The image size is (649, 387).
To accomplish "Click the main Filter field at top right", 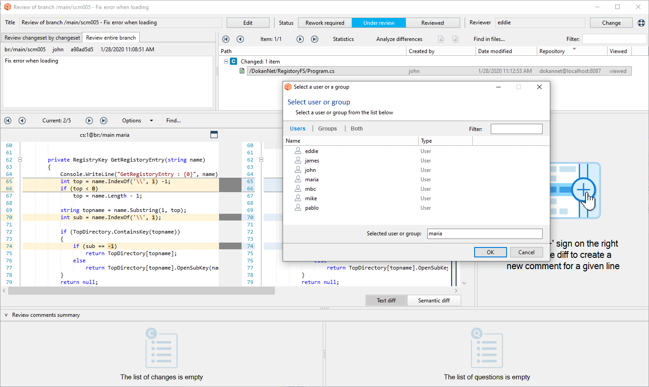I will [614, 39].
